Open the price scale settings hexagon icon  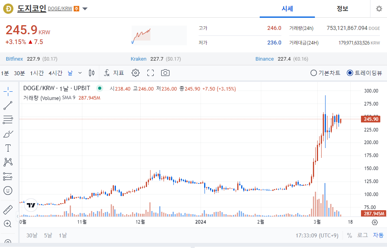point(375,222)
